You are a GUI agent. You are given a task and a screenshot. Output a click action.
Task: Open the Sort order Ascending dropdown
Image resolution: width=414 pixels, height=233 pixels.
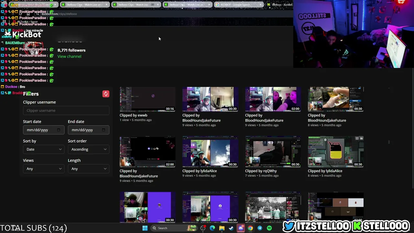89,149
